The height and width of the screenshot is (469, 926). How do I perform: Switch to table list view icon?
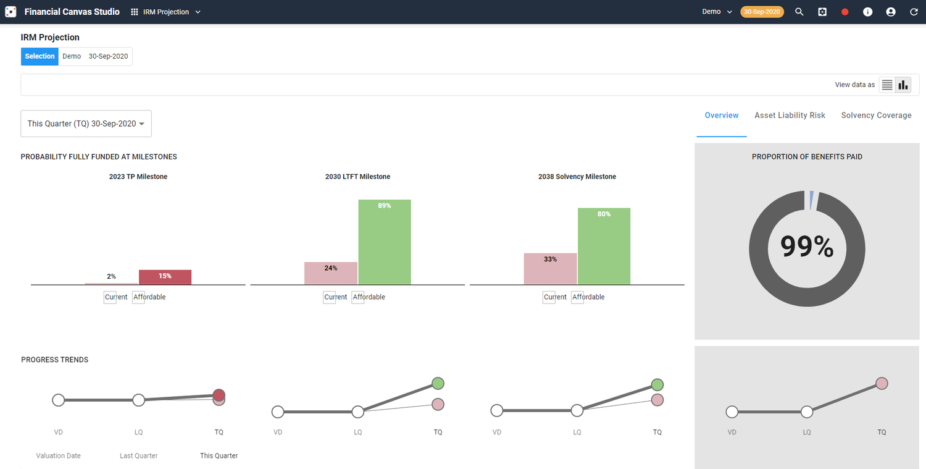coord(887,85)
